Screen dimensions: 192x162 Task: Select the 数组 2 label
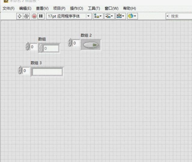86,35
